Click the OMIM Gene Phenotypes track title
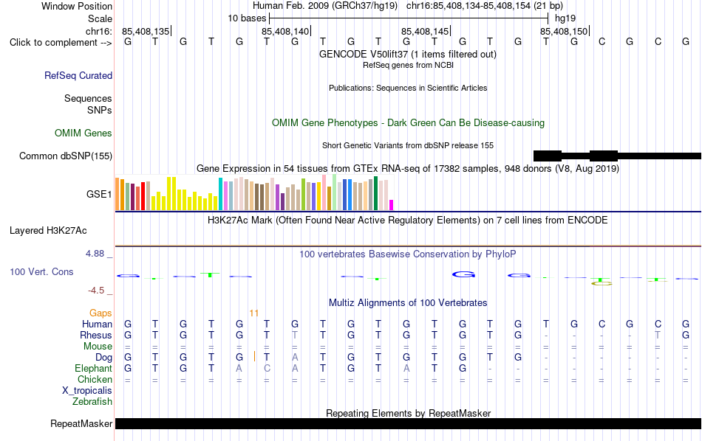Viewport: 702px width, 441px height. (408, 123)
